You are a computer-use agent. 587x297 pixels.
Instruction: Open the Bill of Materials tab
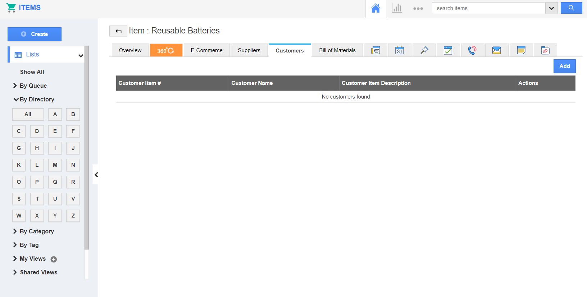(x=337, y=50)
